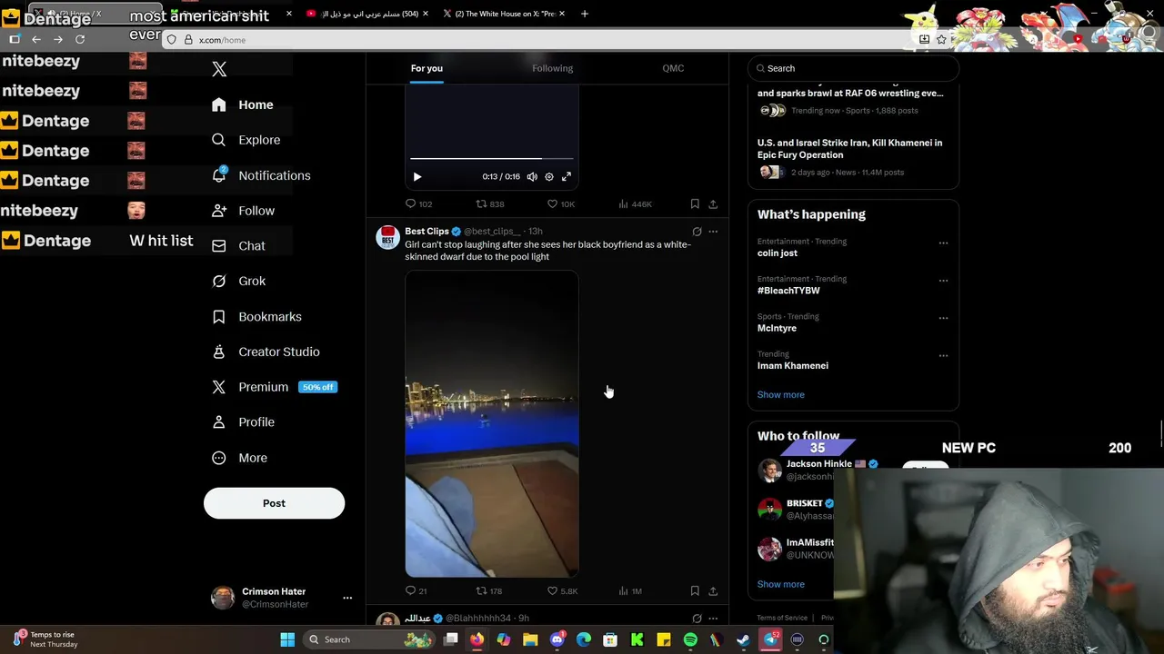Open the Imam Khamenei trending topic
Viewport: 1164px width, 654px height.
pyautogui.click(x=792, y=366)
